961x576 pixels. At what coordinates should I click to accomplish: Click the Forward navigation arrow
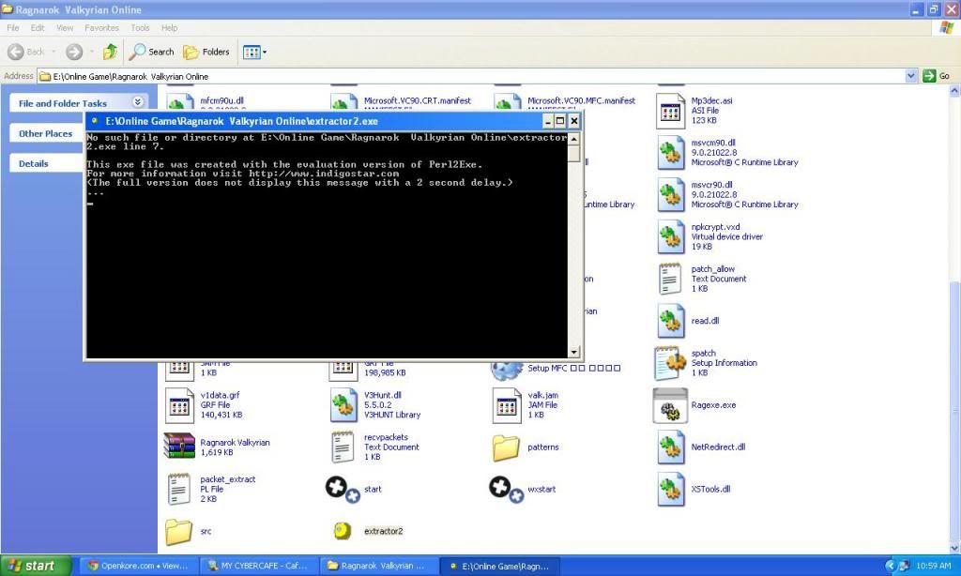[74, 53]
